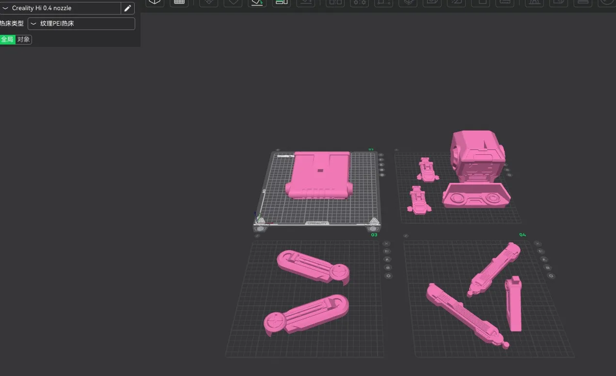
Task: Expand the 纹理PEI热床 bed type dropdown
Action: tap(81, 24)
